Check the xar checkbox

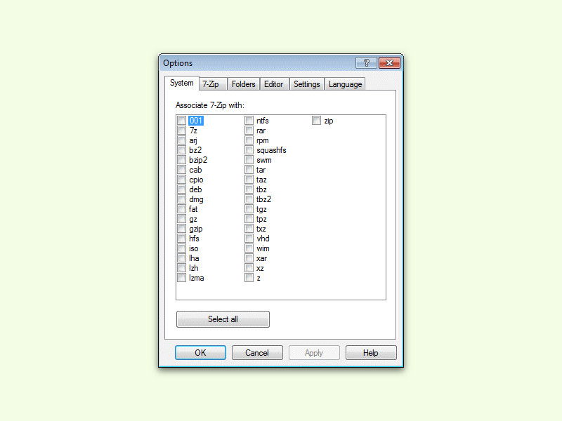[249, 258]
